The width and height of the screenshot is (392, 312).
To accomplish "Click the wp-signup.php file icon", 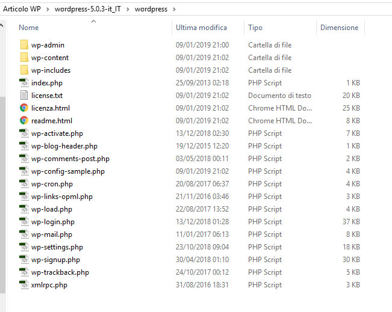I will (x=24, y=260).
